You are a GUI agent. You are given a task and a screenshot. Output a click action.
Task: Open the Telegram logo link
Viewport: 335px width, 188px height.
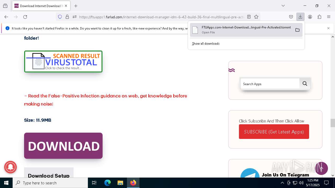tap(250, 173)
